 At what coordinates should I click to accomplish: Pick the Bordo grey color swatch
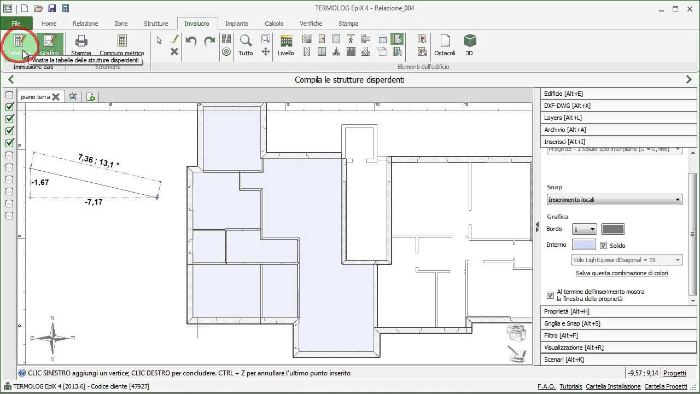(612, 229)
